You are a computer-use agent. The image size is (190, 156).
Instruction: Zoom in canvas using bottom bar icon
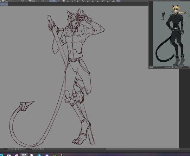[x=13, y=149]
